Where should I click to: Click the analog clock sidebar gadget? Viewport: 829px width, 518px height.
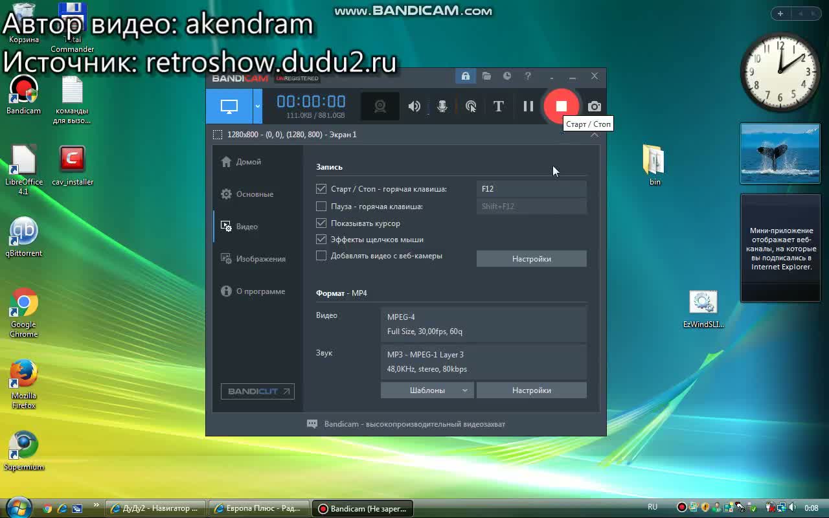click(779, 71)
